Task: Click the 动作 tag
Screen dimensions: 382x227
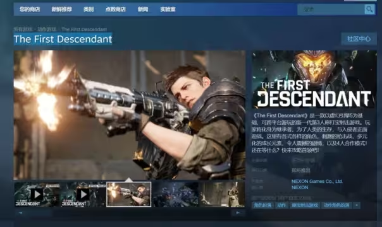Action: click(281, 205)
